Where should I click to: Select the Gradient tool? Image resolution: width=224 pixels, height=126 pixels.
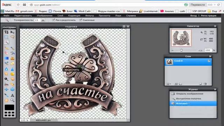(6, 58)
